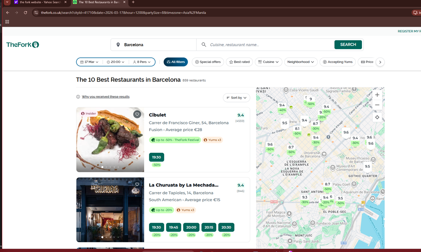This screenshot has width=421, height=252.
Task: Click Museu Picasso landmark icon on map
Action: click(x=373, y=160)
